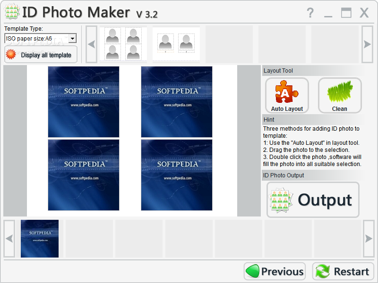Select the two-photo template thumbnail
The image size is (378, 283).
pyautogui.click(x=176, y=44)
